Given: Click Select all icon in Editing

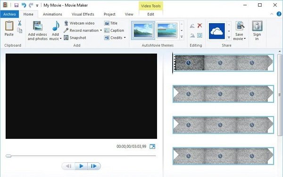Looking at the screenshot, I should [x=200, y=35].
